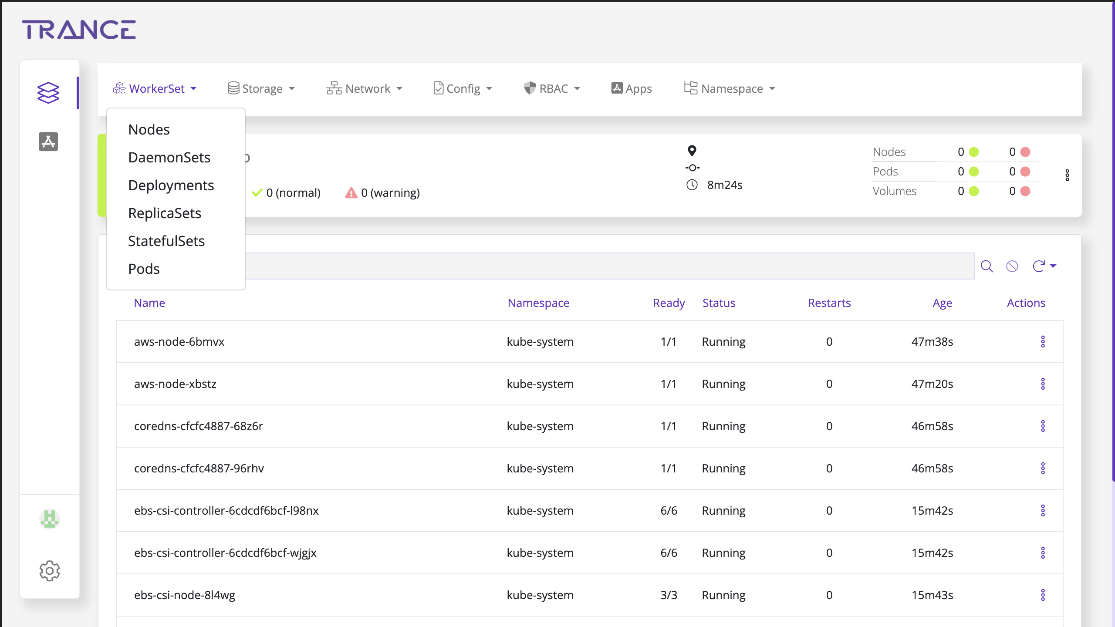The width and height of the screenshot is (1115, 627).
Task: Click the user avatar in sidebar
Action: tap(49, 519)
